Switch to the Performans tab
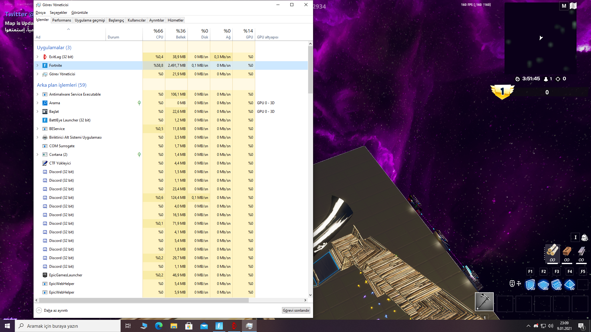591x332 pixels. click(x=62, y=20)
